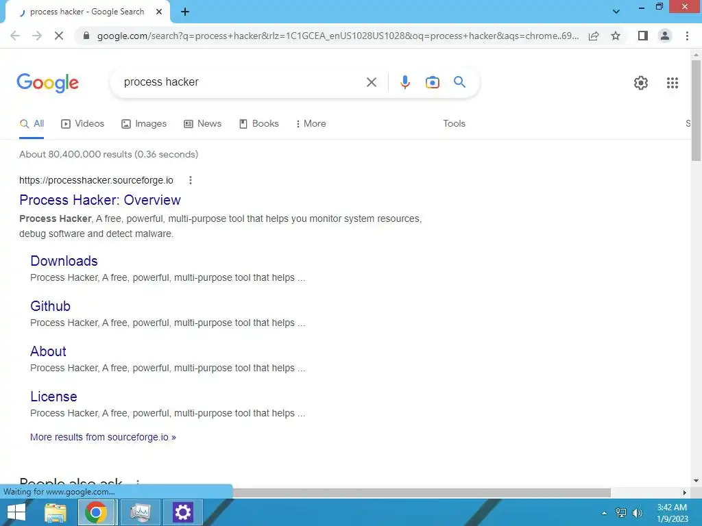Switch to the Videos results tab

[82, 124]
